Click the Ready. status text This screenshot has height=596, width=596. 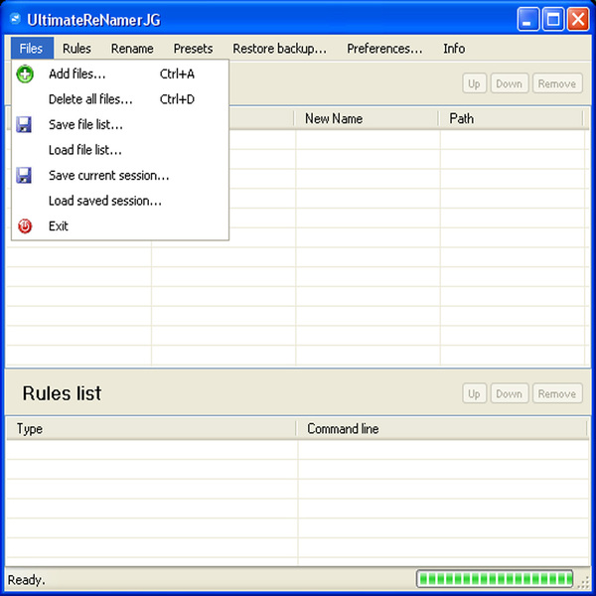tap(27, 580)
